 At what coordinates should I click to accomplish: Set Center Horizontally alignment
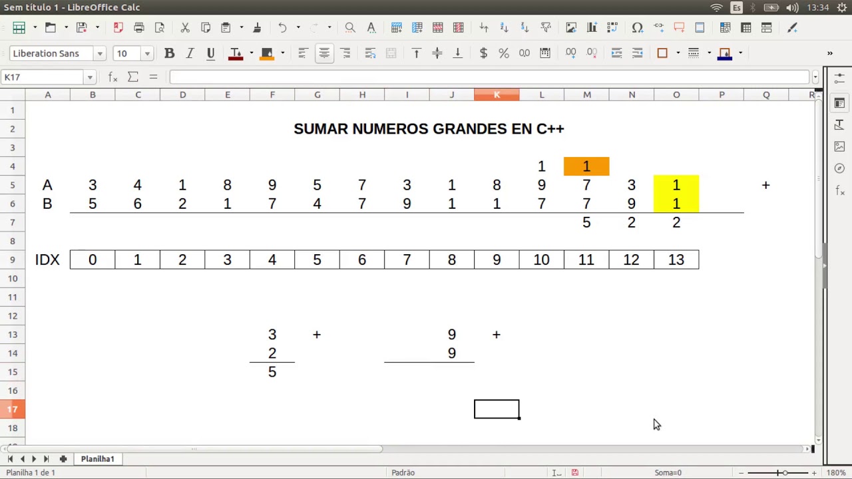tap(324, 53)
